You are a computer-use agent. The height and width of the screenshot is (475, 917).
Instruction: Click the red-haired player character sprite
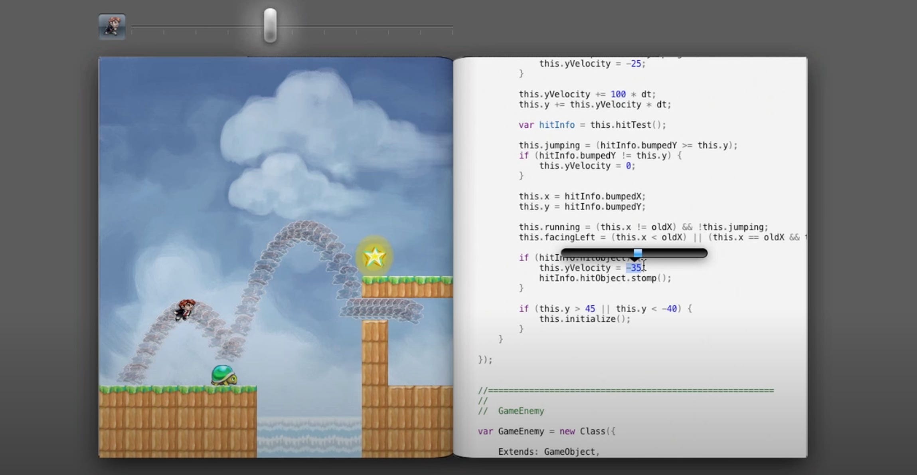(184, 309)
